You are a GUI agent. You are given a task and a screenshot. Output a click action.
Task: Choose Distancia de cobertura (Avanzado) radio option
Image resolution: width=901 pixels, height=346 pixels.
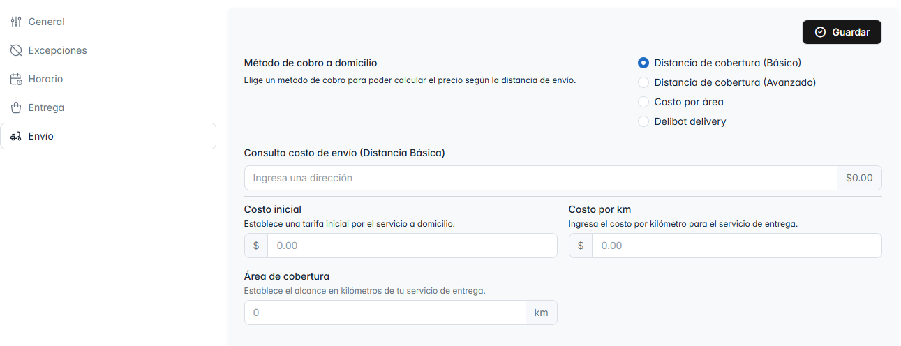tap(643, 82)
